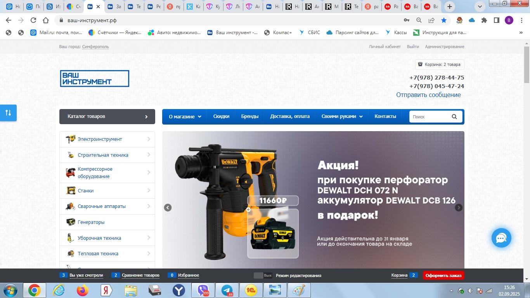The width and height of the screenshot is (530, 298).
Task: Expand the О магазине dropdown menu
Action: [x=185, y=116]
